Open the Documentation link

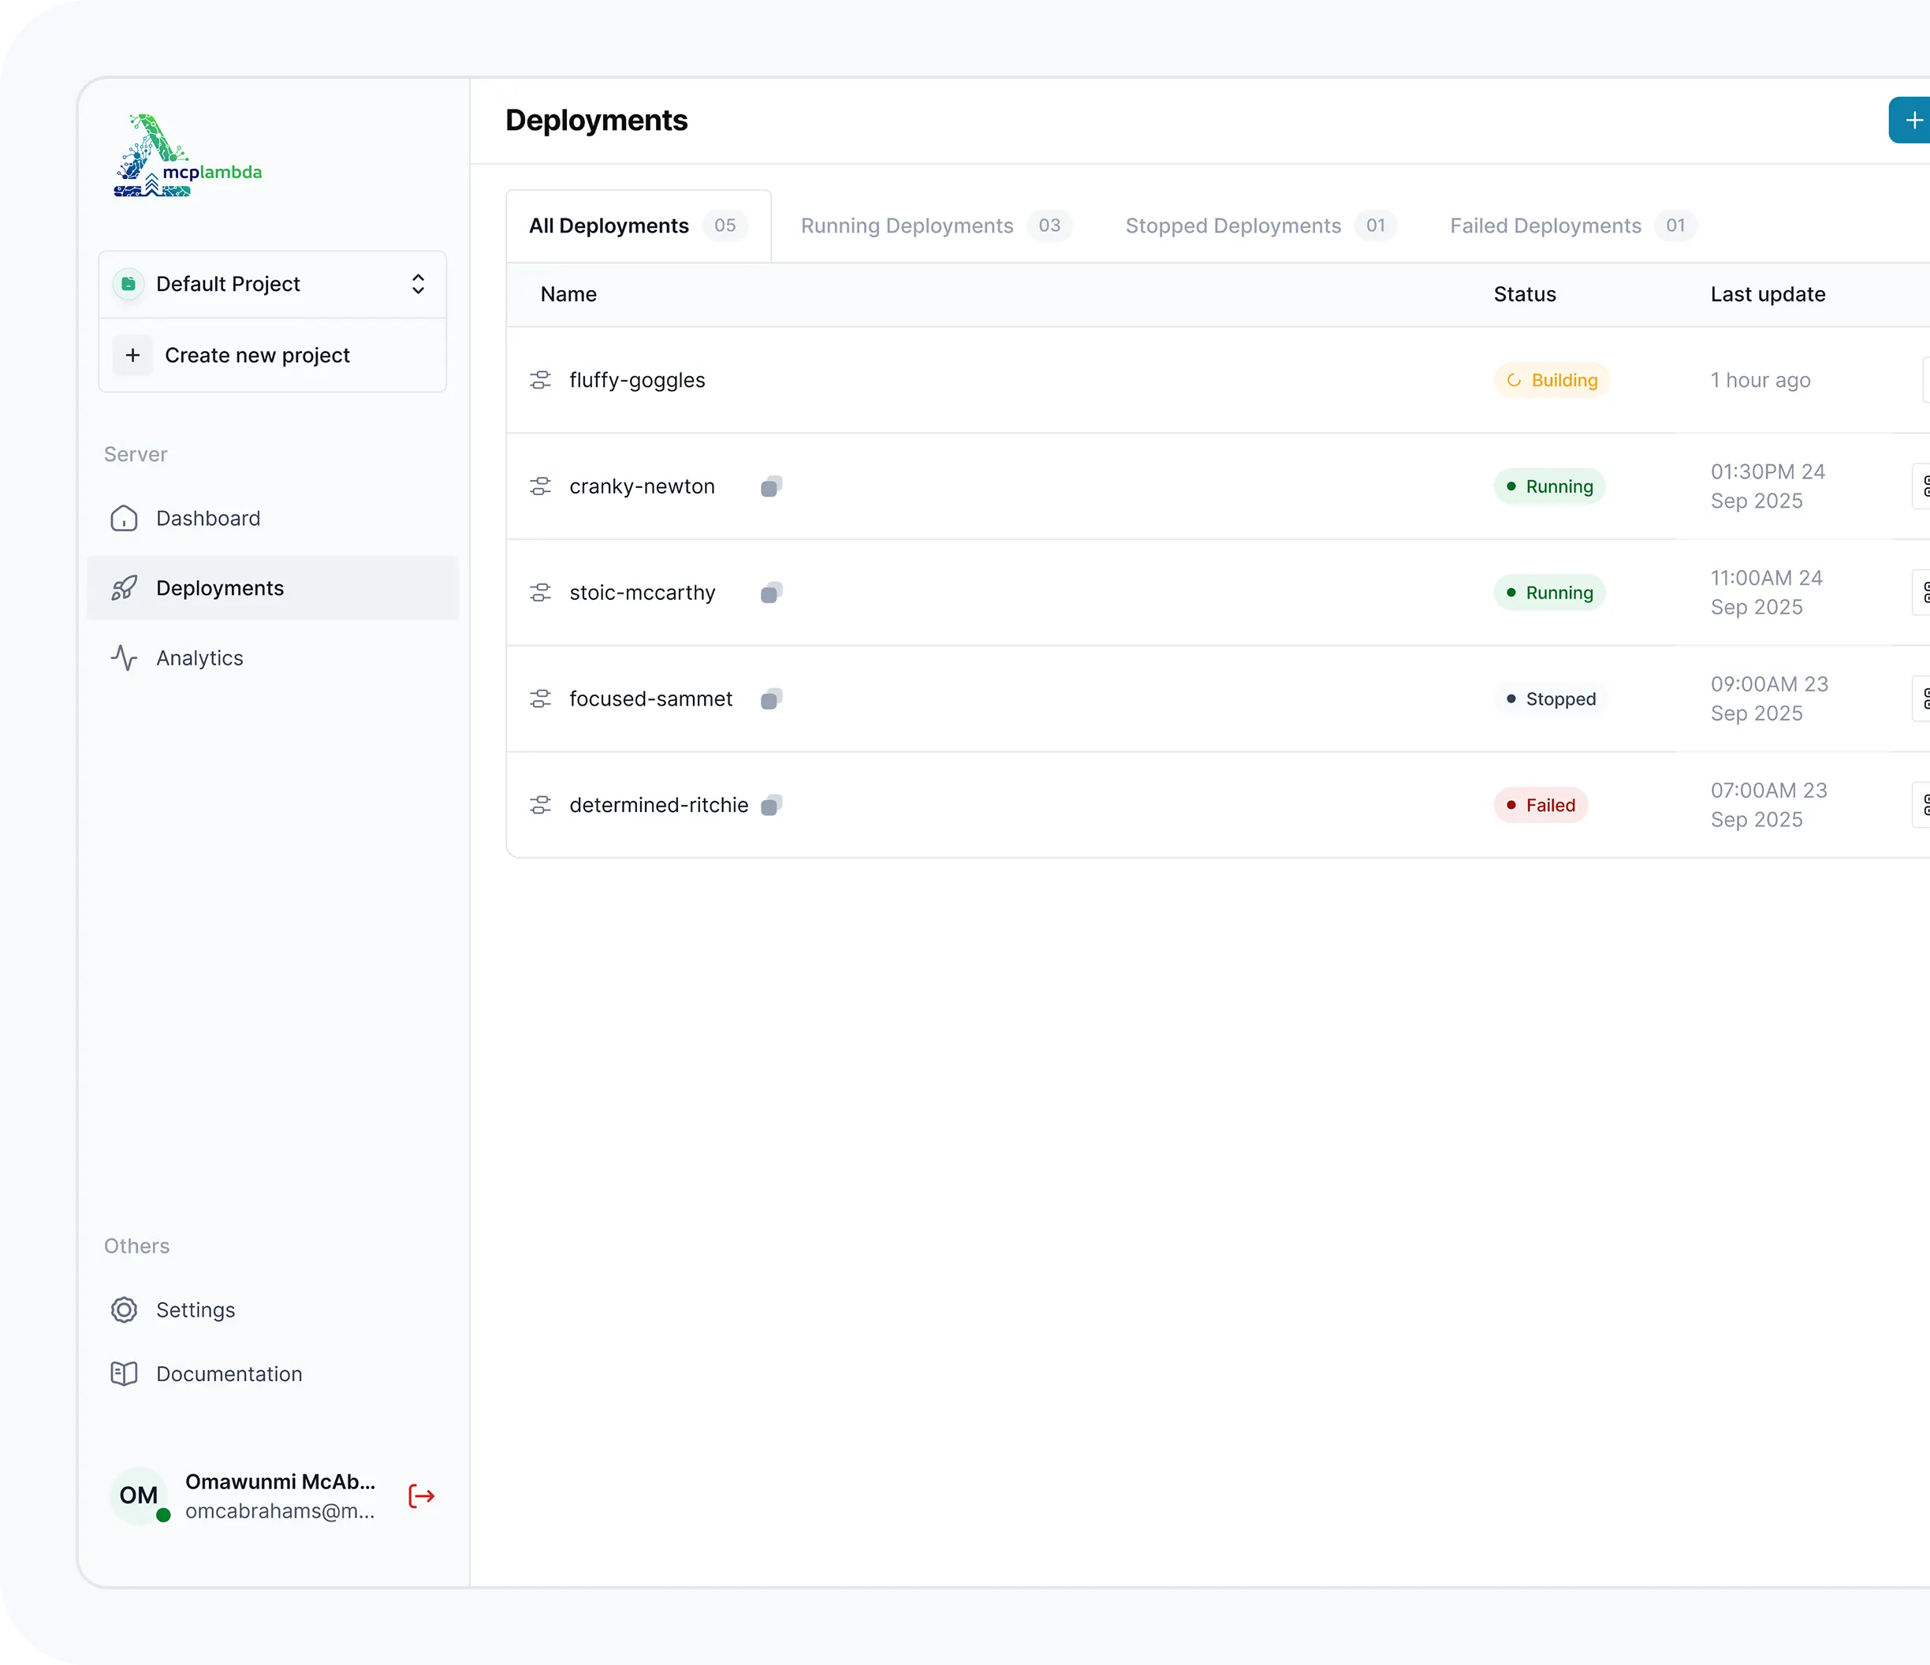[228, 1373]
